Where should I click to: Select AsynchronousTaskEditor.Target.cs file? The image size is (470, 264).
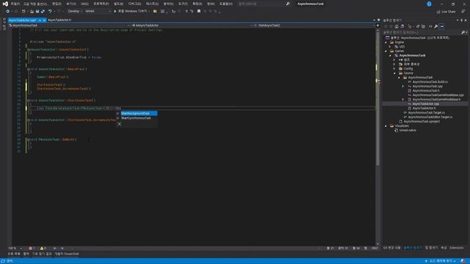pos(430,117)
